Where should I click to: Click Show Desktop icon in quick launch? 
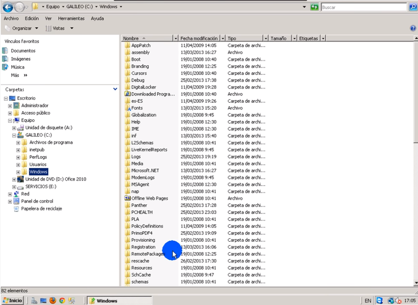(x=43, y=301)
